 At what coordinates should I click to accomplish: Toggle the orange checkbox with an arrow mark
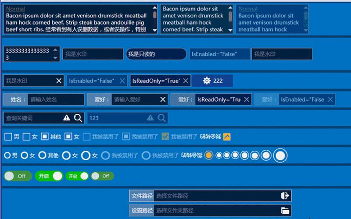tap(227, 137)
